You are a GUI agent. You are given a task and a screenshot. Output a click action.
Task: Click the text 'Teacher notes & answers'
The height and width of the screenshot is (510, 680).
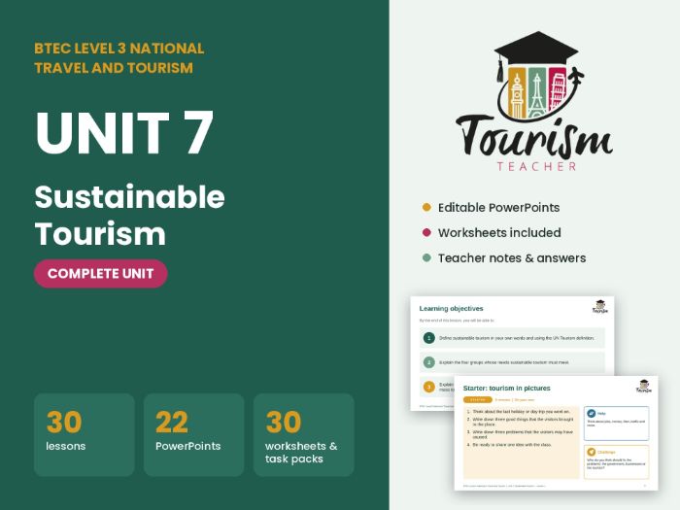click(512, 258)
